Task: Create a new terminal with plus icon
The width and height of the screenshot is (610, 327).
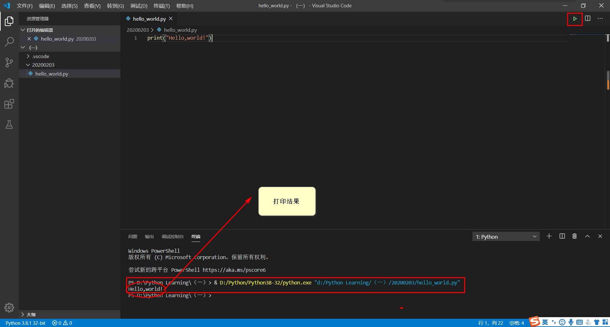Action: [x=549, y=236]
